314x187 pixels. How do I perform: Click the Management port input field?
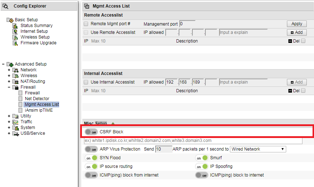(x=187, y=24)
